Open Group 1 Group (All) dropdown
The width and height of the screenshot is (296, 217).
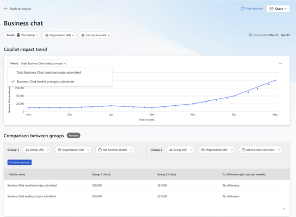click(x=37, y=150)
